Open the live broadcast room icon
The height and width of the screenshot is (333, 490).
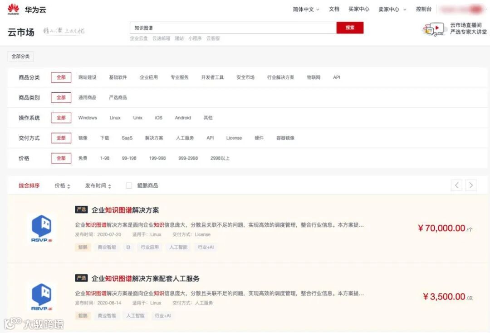[433, 29]
